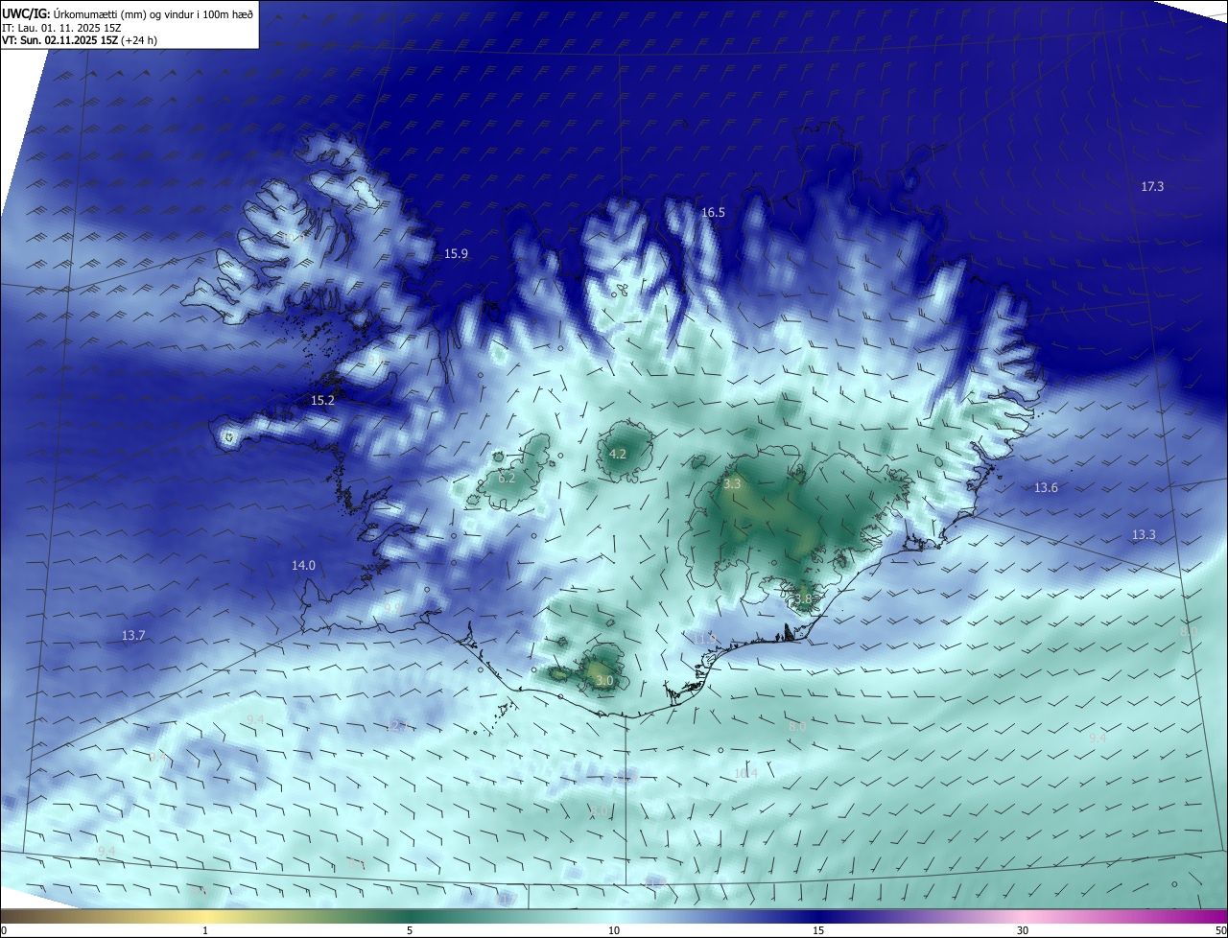Click the 15 label on the color scale
1228x938 pixels.
coord(818,930)
